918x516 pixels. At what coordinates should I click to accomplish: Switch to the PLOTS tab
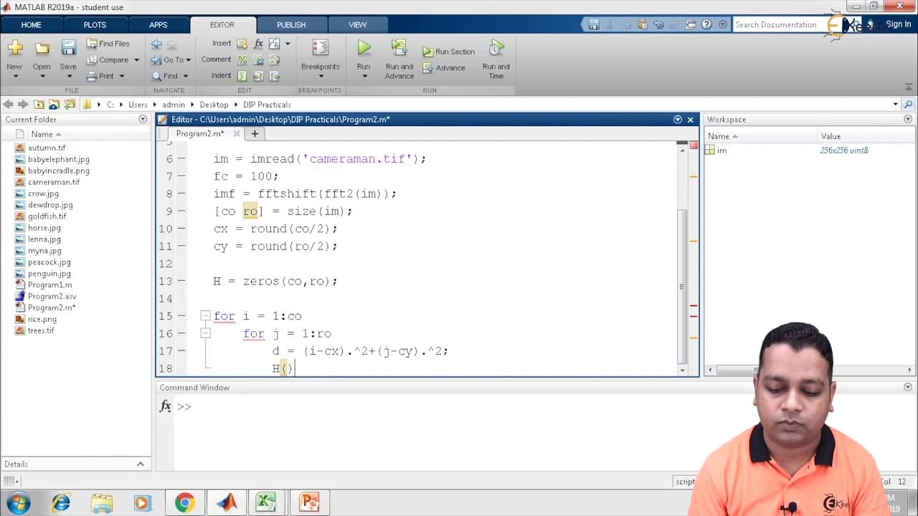click(95, 24)
